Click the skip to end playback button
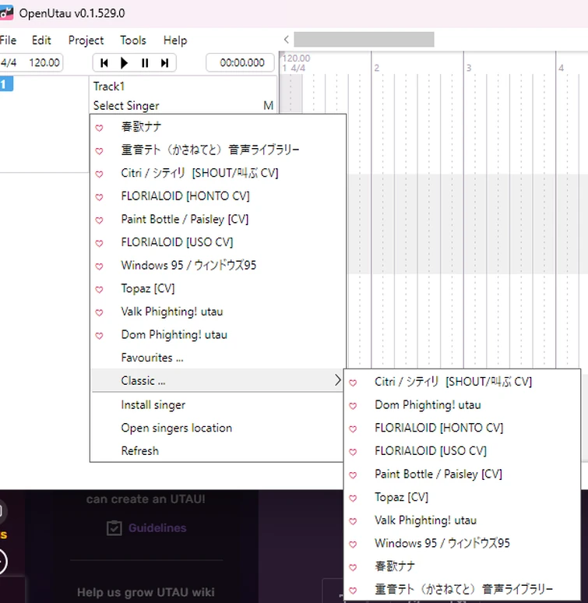This screenshot has height=603, width=588. (165, 62)
